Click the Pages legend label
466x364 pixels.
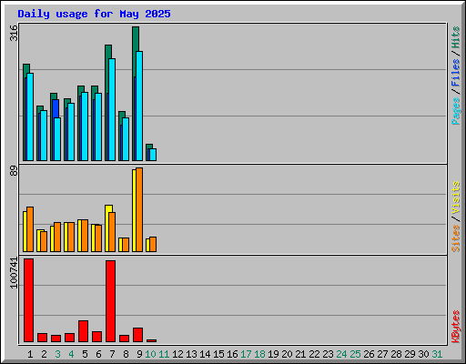[x=456, y=111]
